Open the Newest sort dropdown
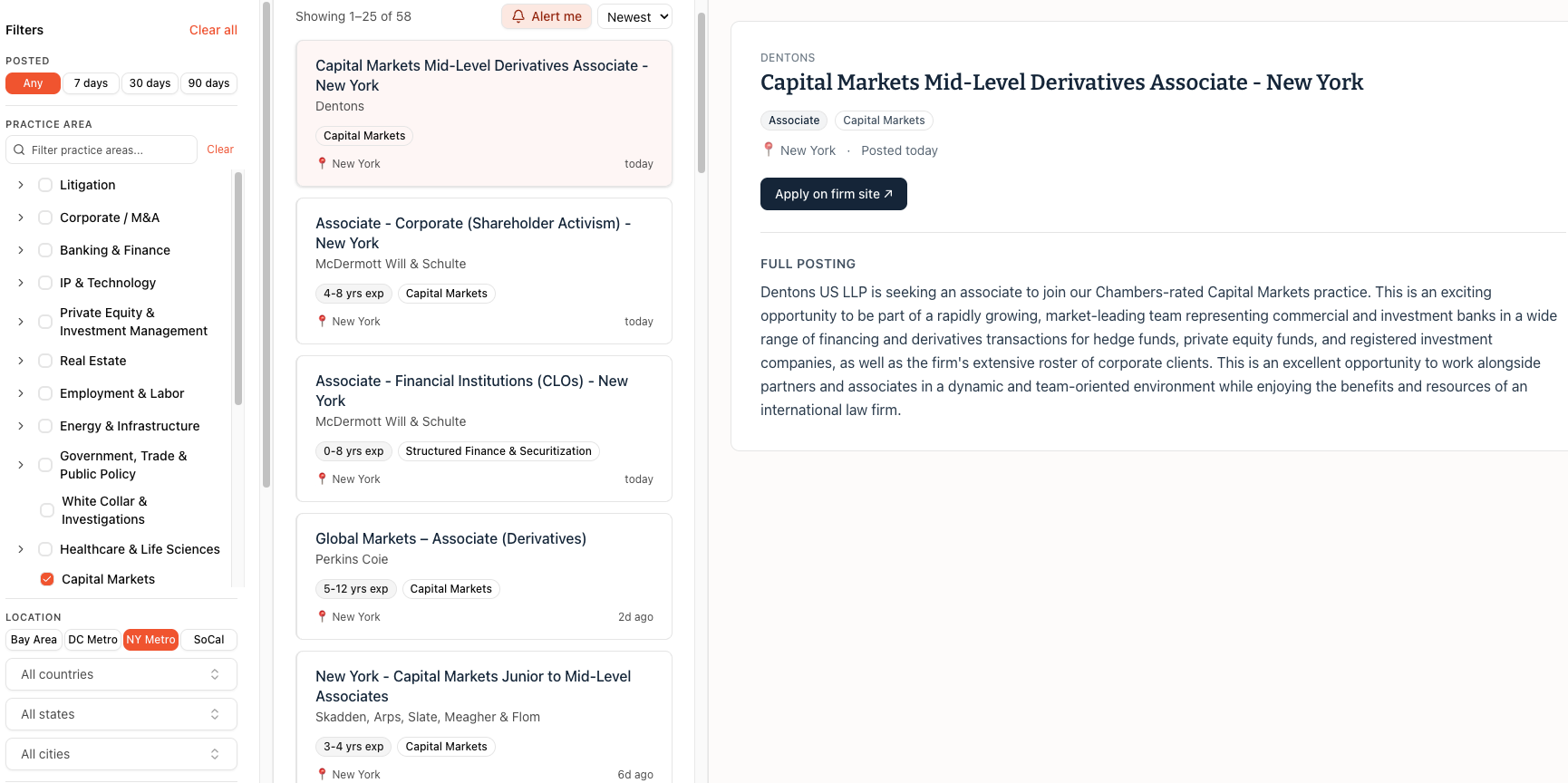 [634, 16]
